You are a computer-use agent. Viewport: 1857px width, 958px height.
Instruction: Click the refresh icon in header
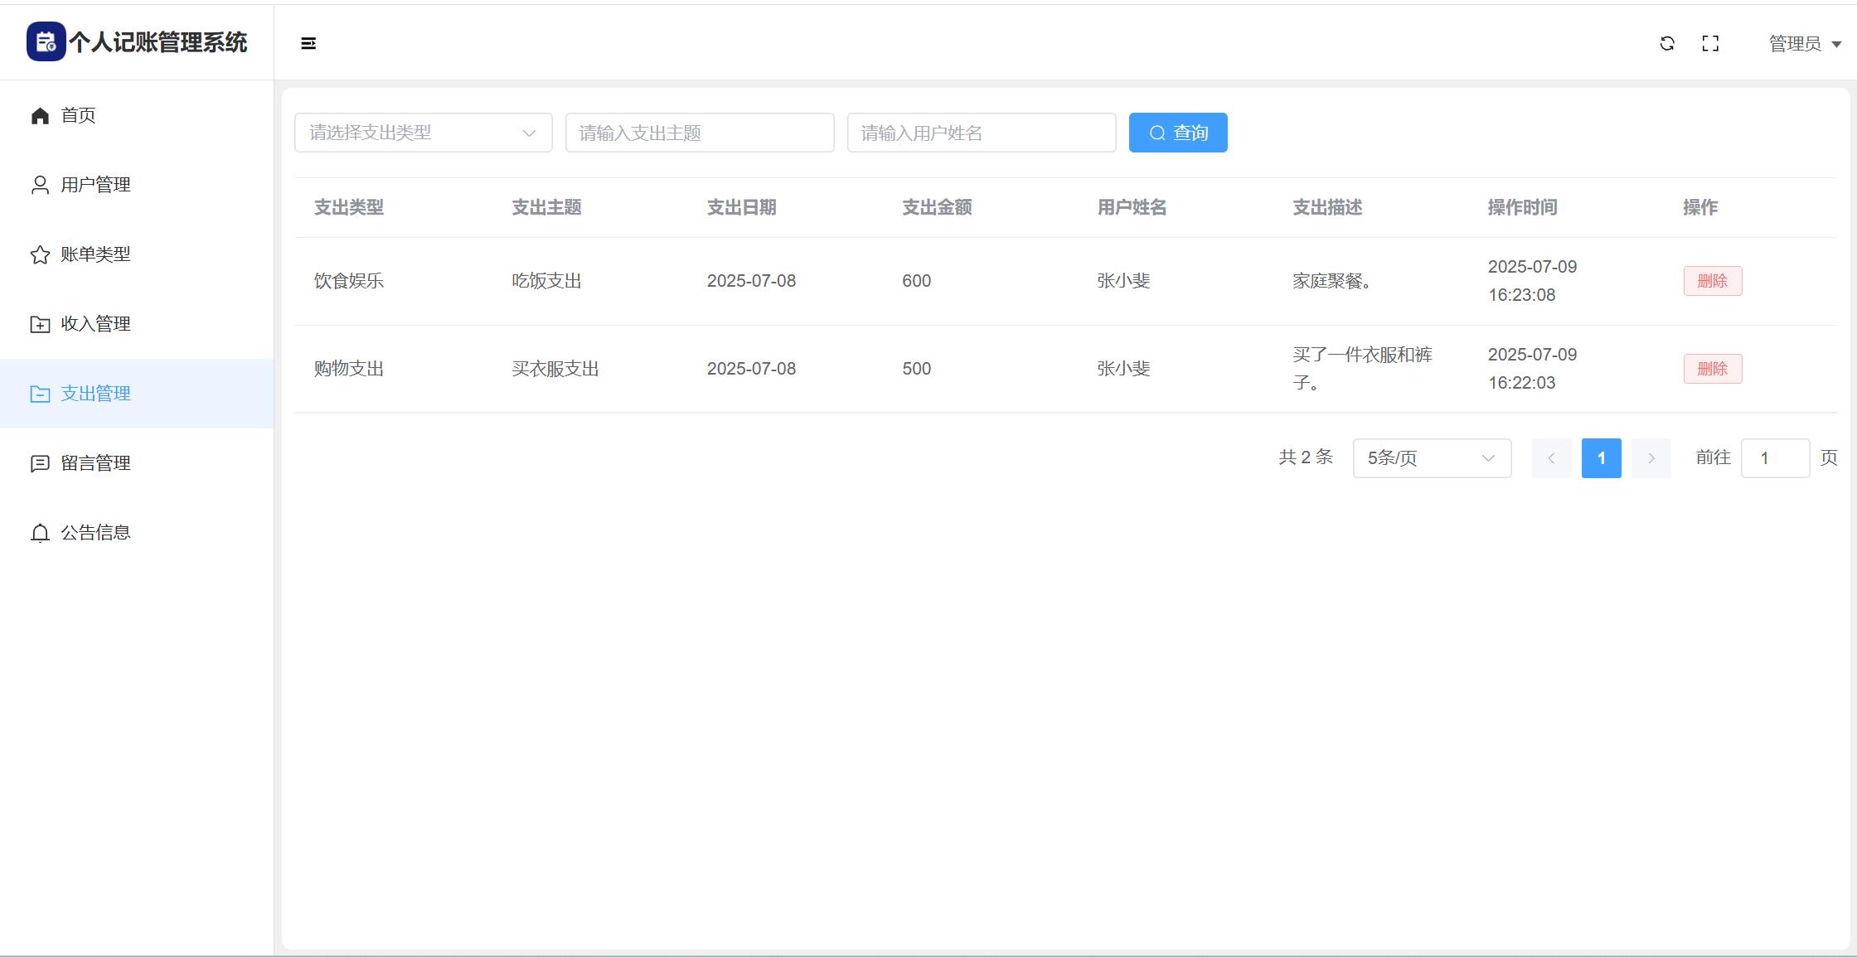[x=1667, y=43]
